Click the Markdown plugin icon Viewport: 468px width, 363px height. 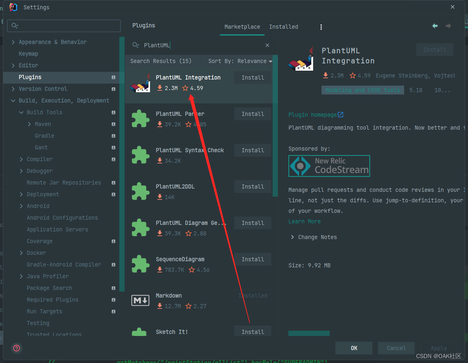[x=140, y=300]
